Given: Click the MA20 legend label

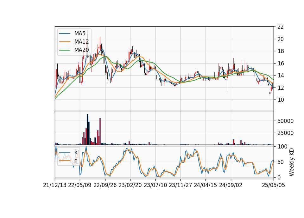Looking at the screenshot, I should click(x=81, y=50).
